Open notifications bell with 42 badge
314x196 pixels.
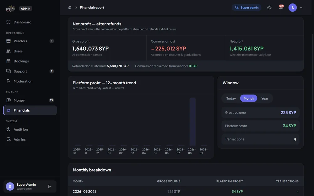click(x=281, y=8)
